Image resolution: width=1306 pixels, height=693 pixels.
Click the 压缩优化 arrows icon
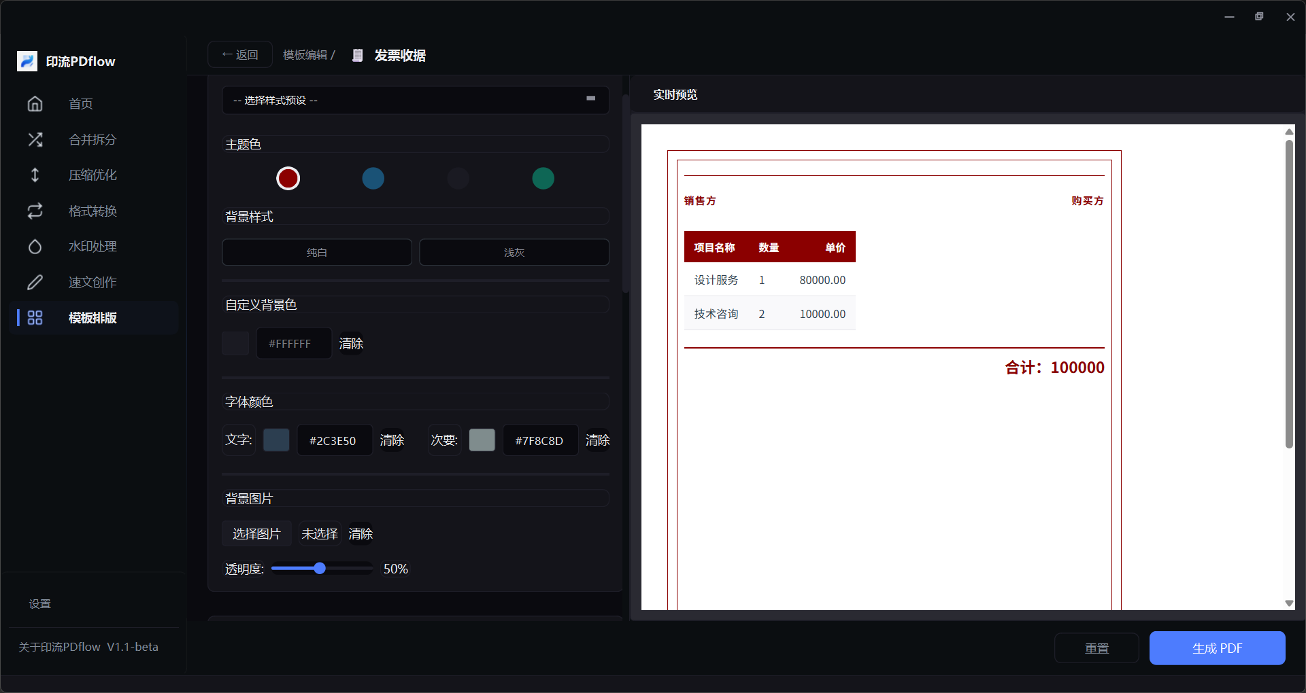[x=35, y=175]
